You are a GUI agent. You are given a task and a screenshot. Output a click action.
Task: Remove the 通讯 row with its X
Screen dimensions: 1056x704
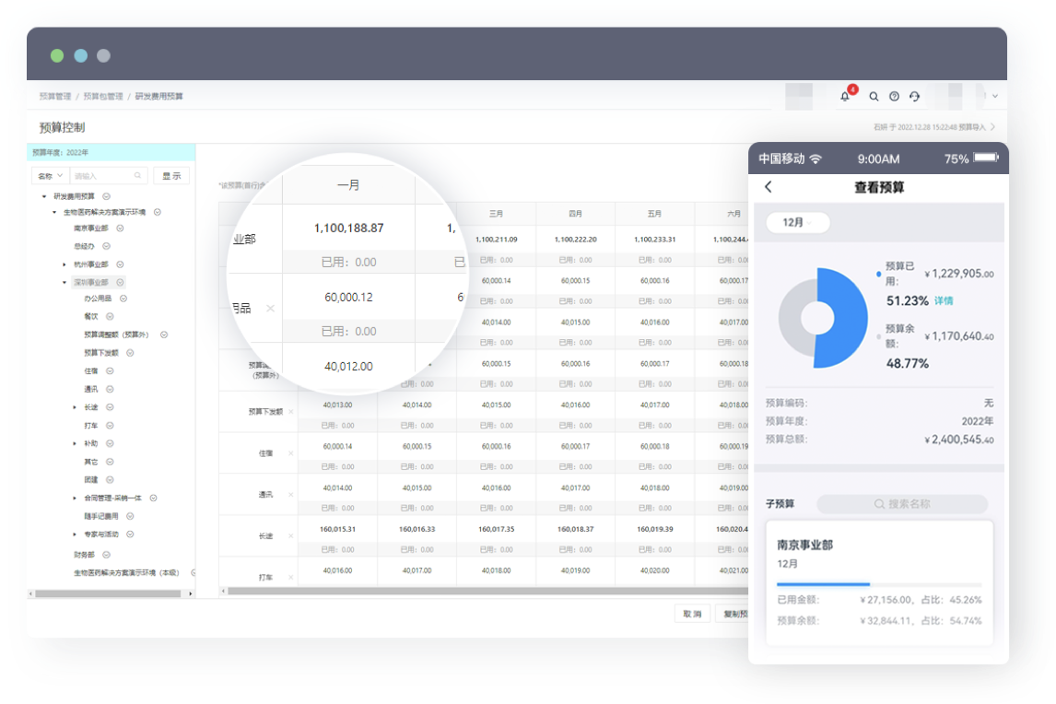(x=291, y=495)
